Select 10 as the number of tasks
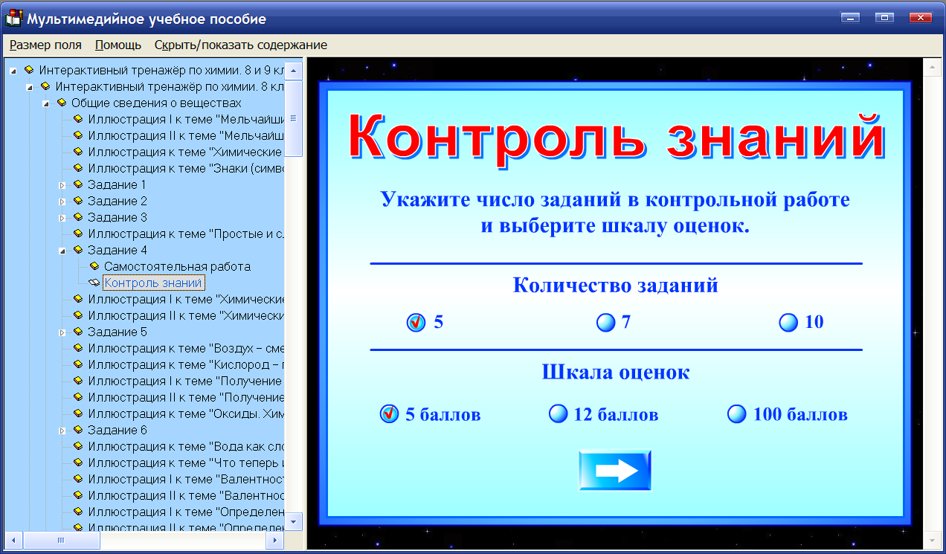Viewport: 946px width, 554px height. pyautogui.click(x=788, y=321)
